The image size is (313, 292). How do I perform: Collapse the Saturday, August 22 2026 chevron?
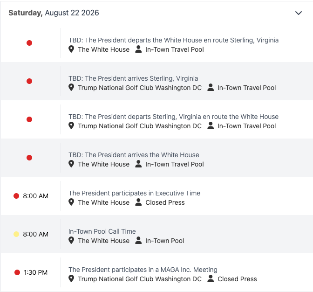tap(299, 13)
